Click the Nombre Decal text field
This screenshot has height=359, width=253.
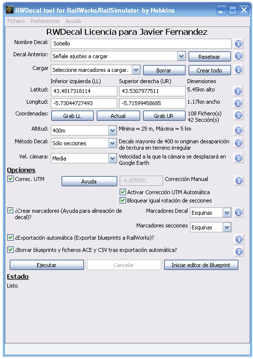tap(141, 44)
